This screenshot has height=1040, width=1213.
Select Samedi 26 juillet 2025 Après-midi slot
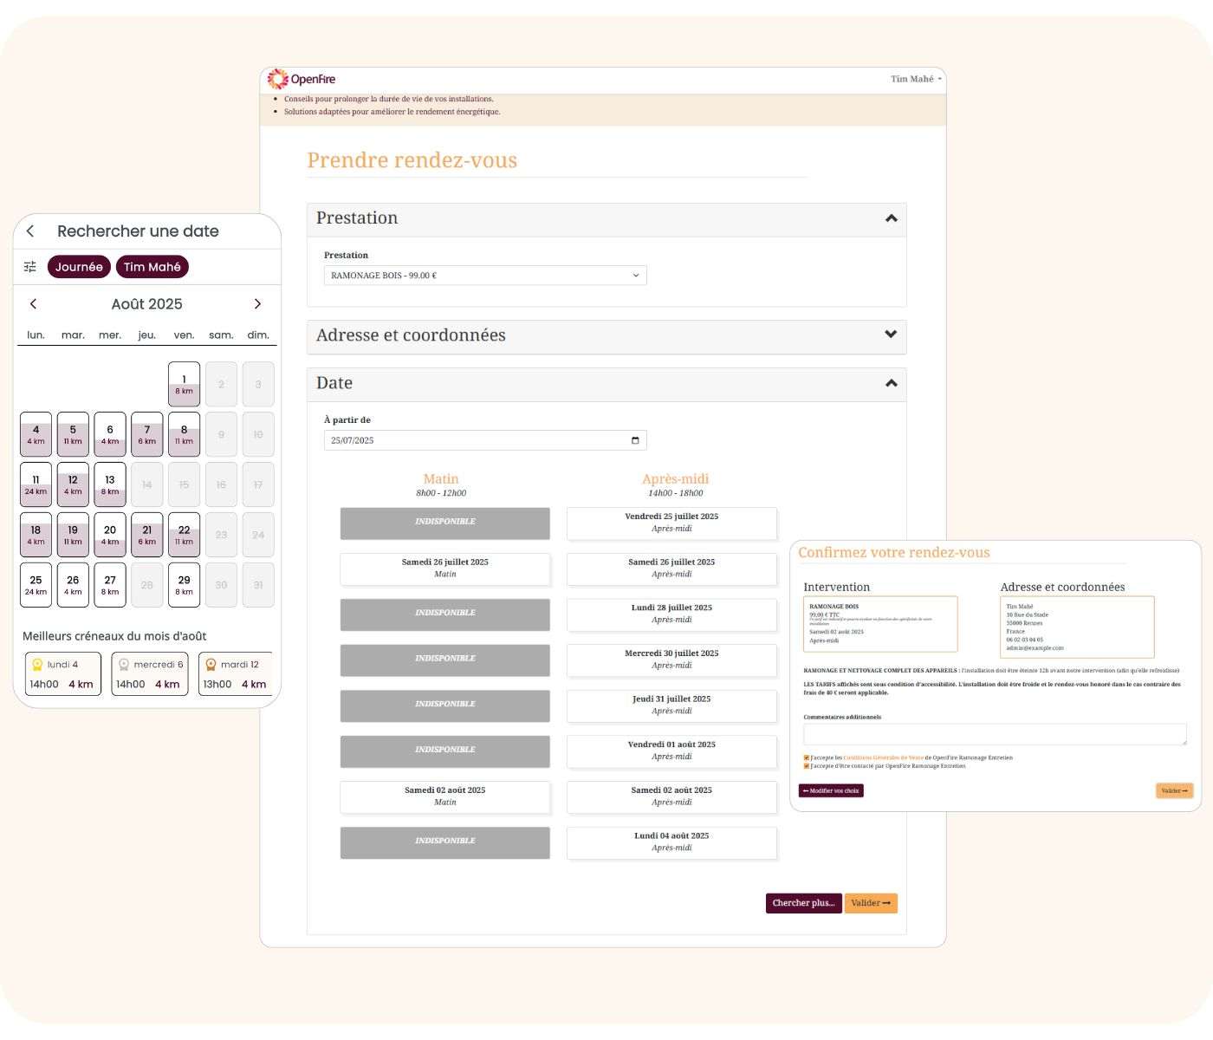pos(671,568)
